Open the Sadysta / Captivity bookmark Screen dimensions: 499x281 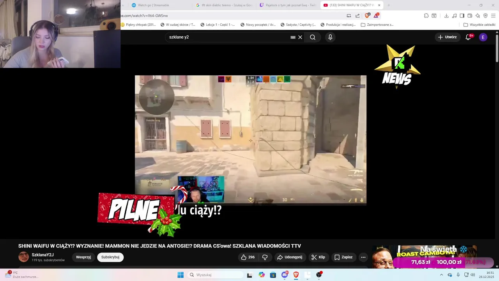[x=298, y=25]
